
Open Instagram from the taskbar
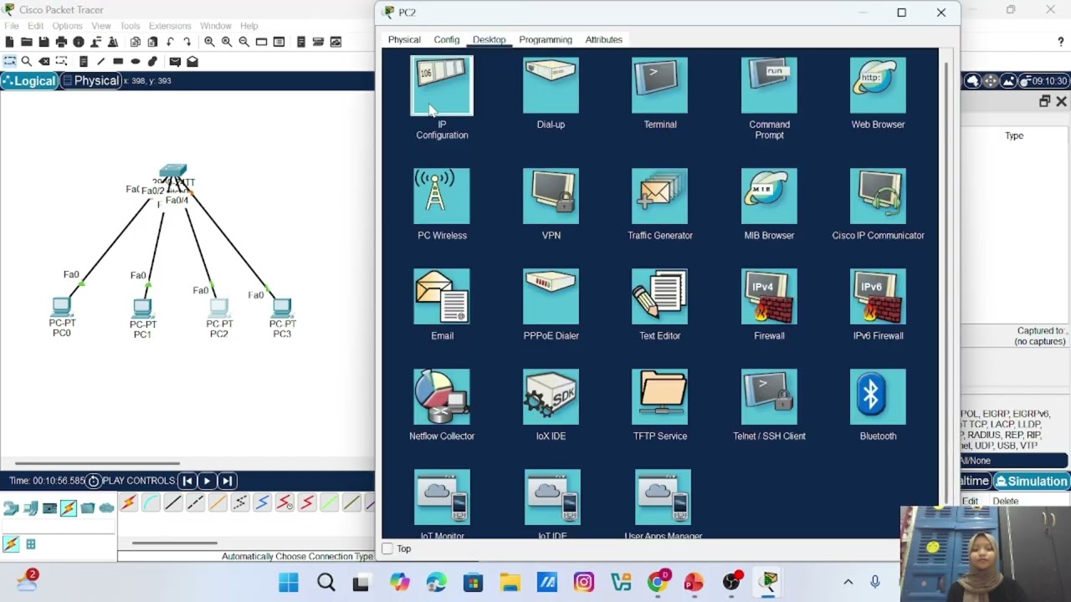(583, 583)
